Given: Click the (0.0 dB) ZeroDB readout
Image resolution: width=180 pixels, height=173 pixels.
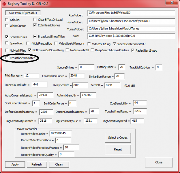Looking at the screenshot, I should pos(130,86).
